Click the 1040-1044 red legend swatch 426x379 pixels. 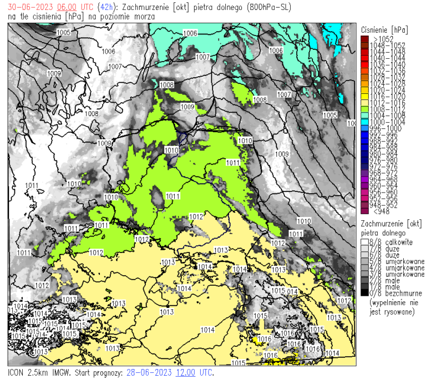point(364,58)
